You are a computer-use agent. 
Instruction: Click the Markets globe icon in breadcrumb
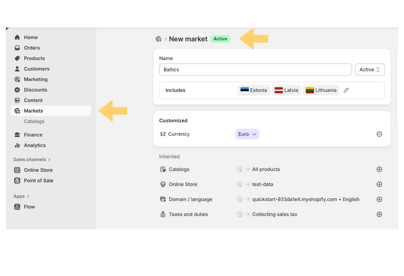[x=159, y=39]
